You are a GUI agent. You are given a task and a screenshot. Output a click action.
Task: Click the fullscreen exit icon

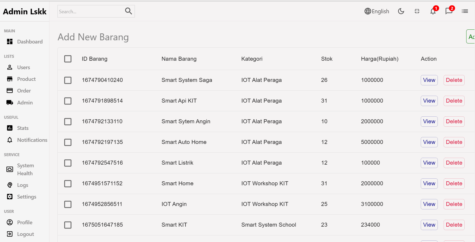[417, 11]
